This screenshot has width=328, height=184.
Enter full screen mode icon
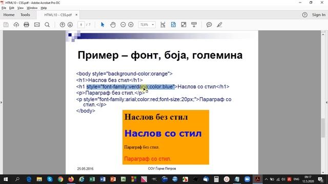[183, 25]
